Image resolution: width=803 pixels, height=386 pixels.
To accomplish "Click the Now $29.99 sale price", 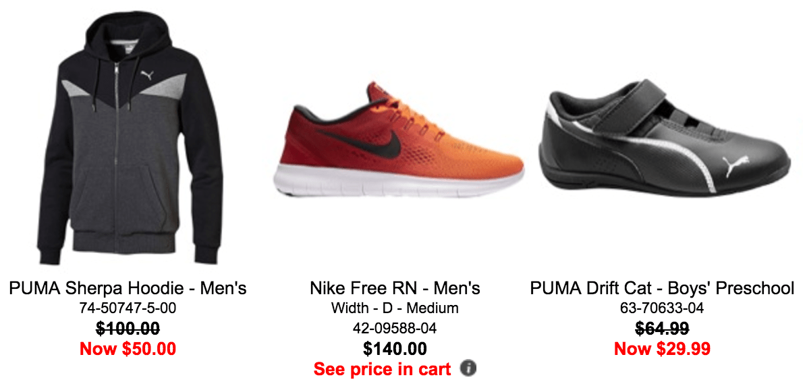I will click(x=662, y=349).
